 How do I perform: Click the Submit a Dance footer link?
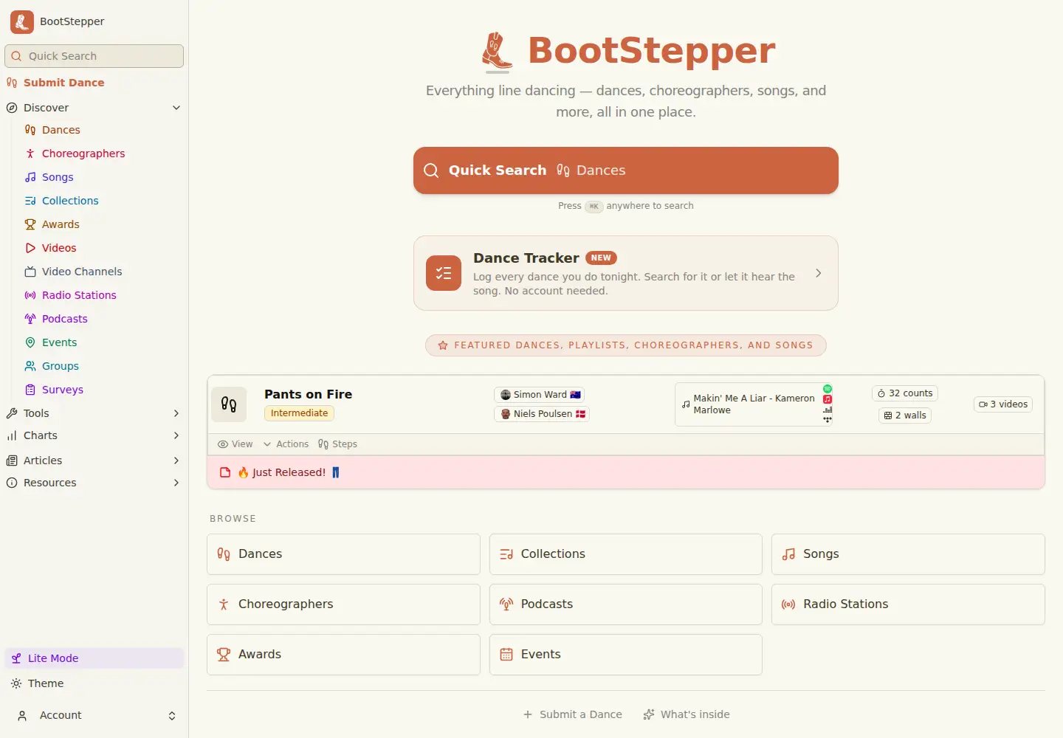pos(572,714)
